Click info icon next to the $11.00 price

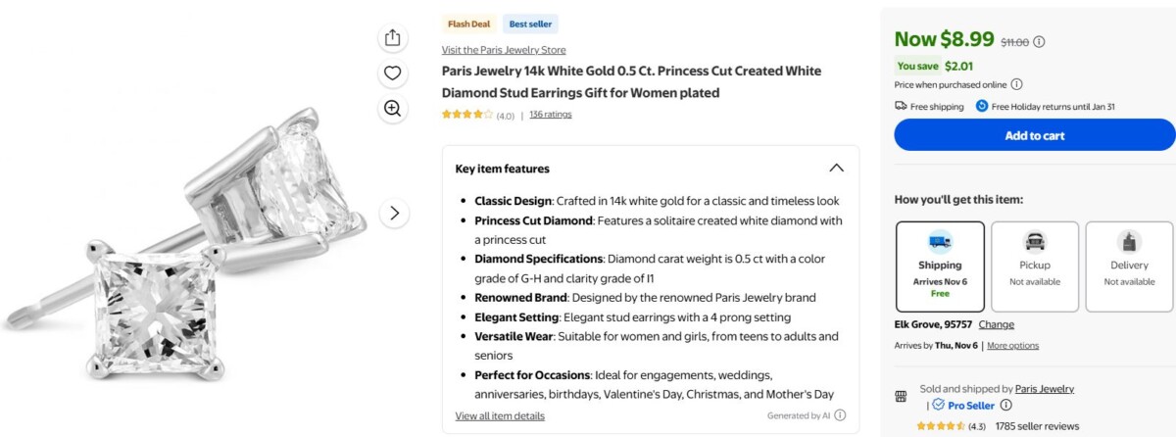1039,42
